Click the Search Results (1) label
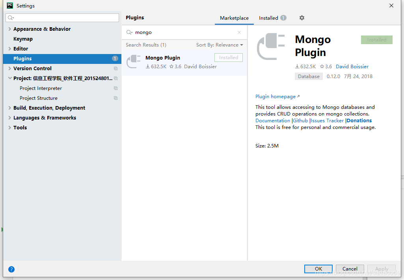Viewport: 404px width, 280px height. tap(146, 45)
